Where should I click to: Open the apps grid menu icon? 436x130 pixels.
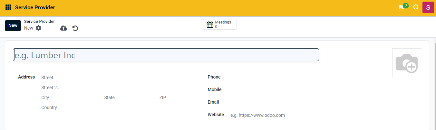pos(8,7)
